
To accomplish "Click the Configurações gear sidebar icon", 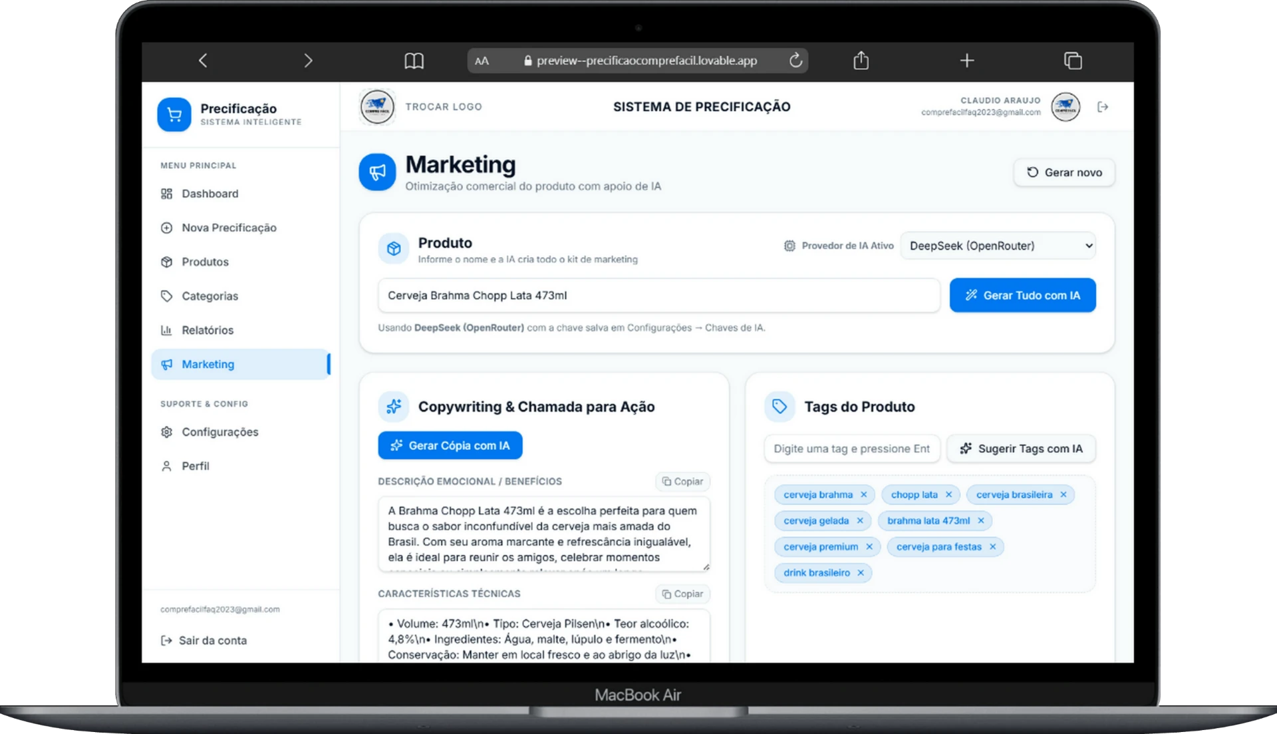I will [x=166, y=432].
